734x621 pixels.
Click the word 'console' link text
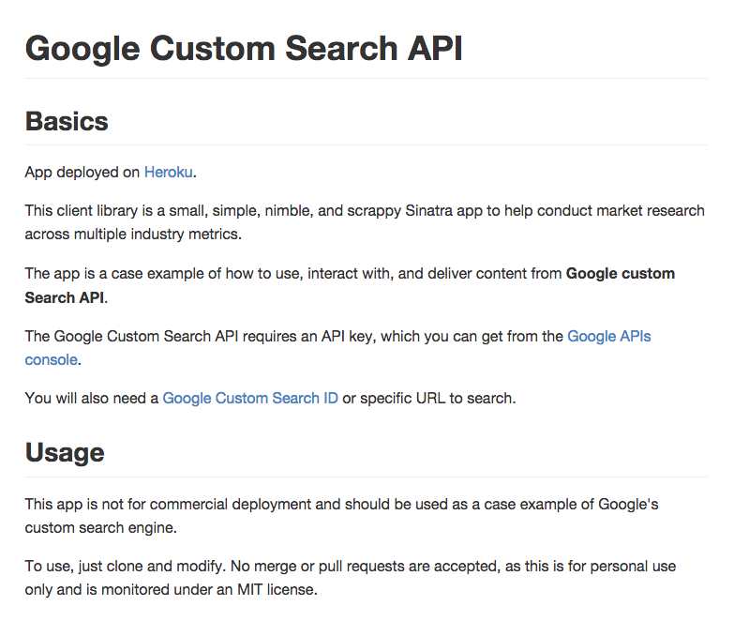[x=51, y=359]
